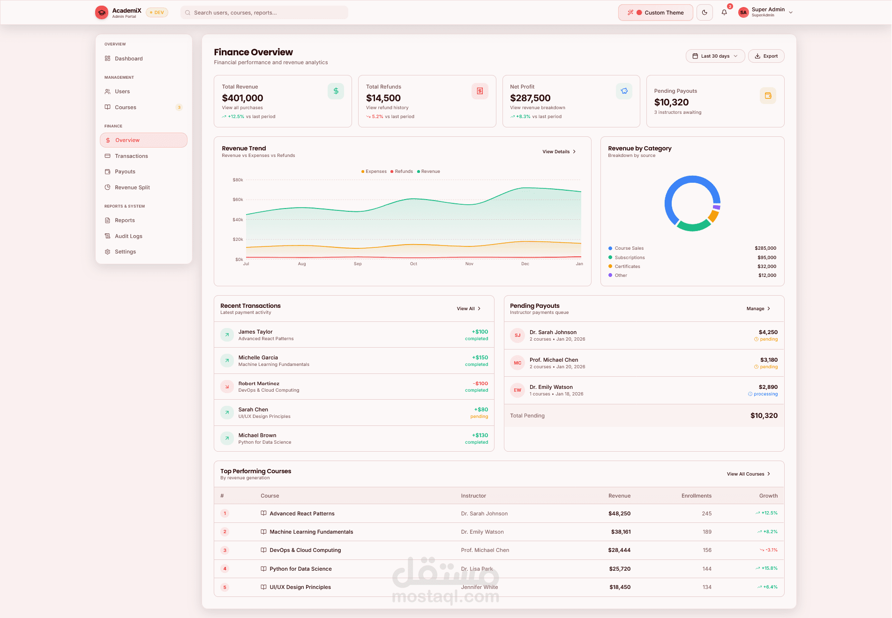Open View All Courses link
892x618 pixels.
pos(749,474)
